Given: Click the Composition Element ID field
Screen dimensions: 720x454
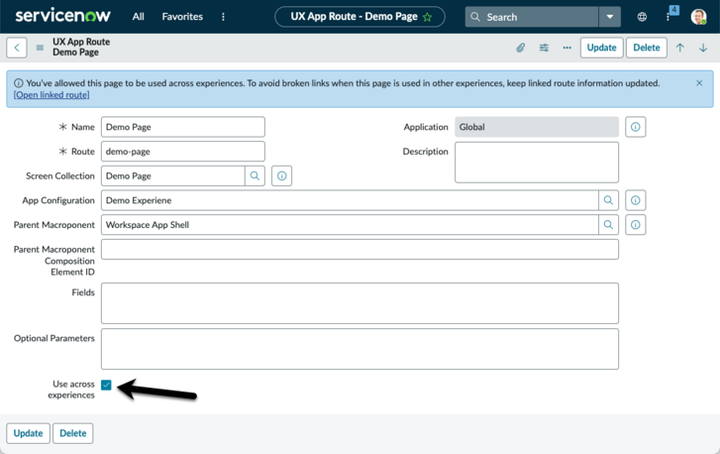Looking at the screenshot, I should (x=360, y=249).
